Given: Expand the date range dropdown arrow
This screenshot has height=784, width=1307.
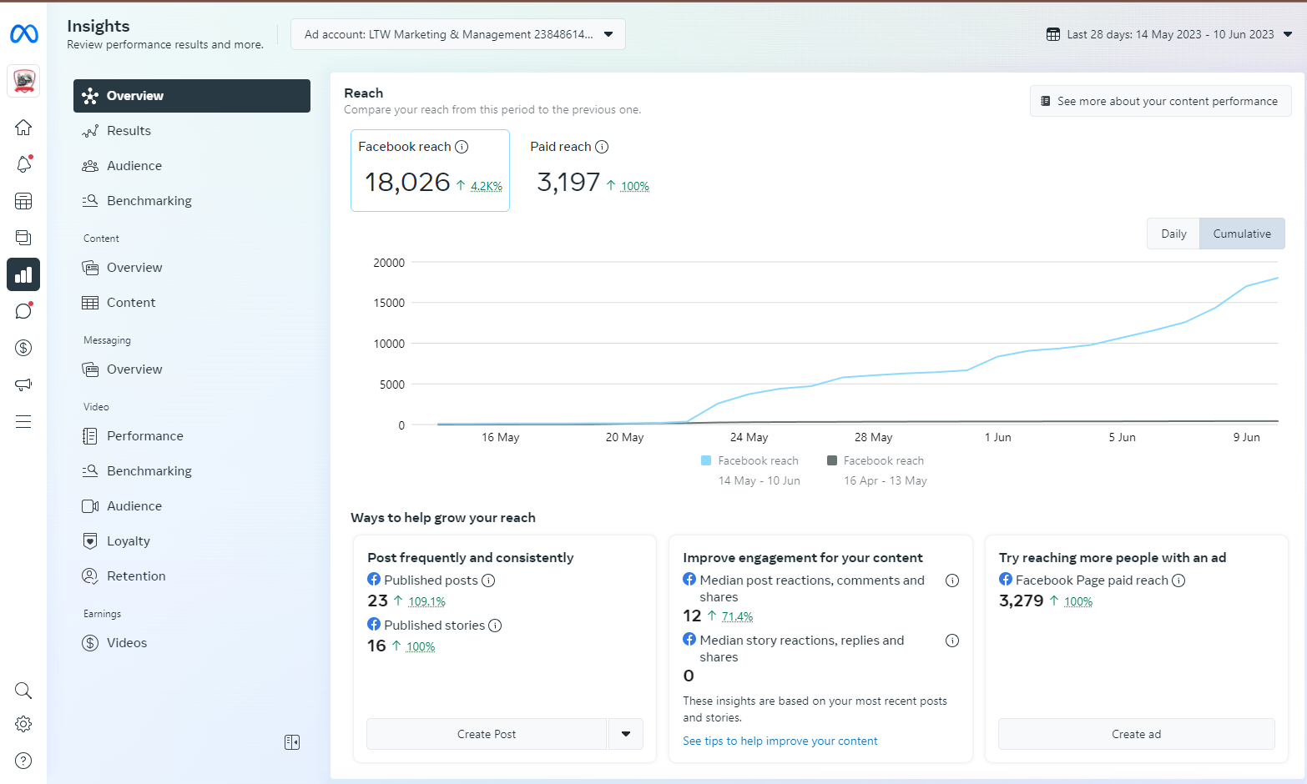Looking at the screenshot, I should pyautogui.click(x=1288, y=34).
